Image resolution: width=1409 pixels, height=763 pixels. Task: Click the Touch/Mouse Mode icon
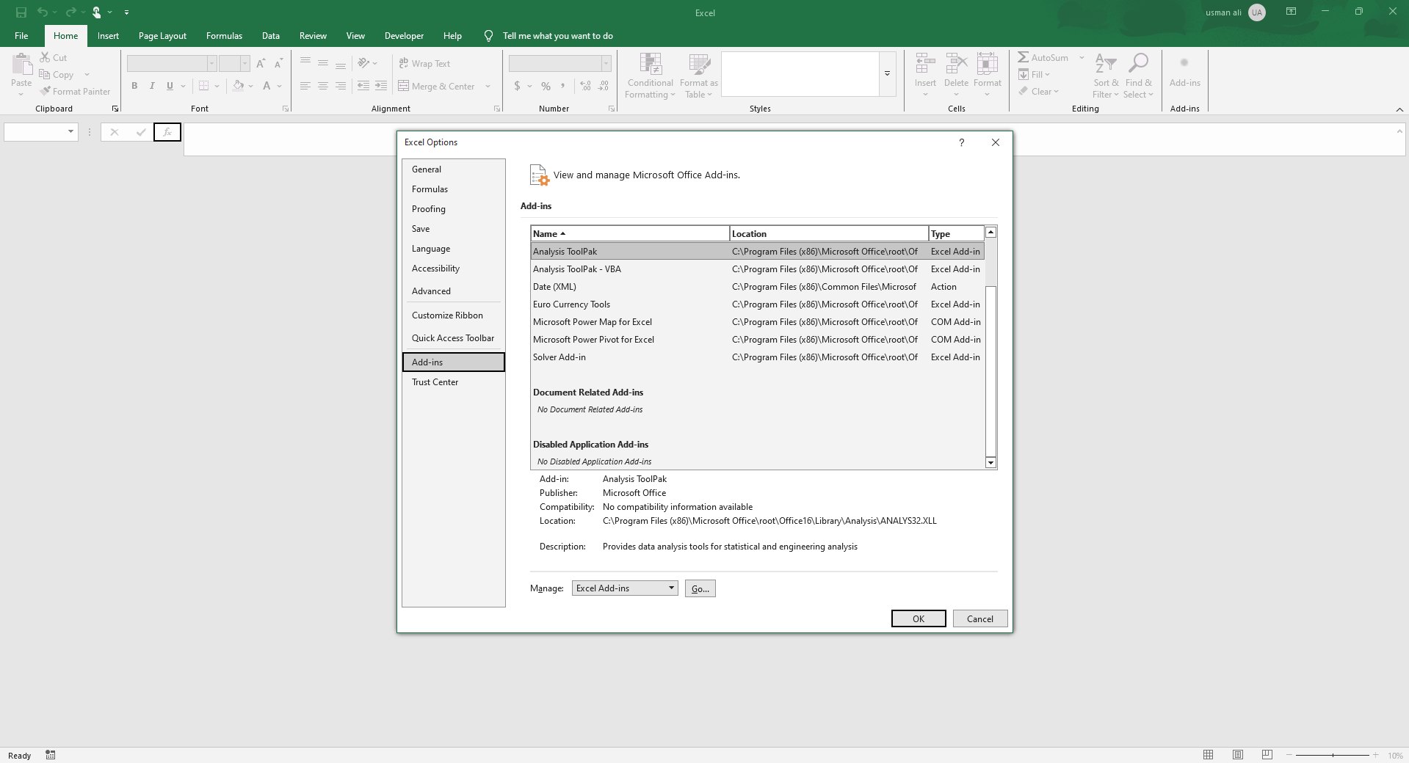pyautogui.click(x=96, y=12)
